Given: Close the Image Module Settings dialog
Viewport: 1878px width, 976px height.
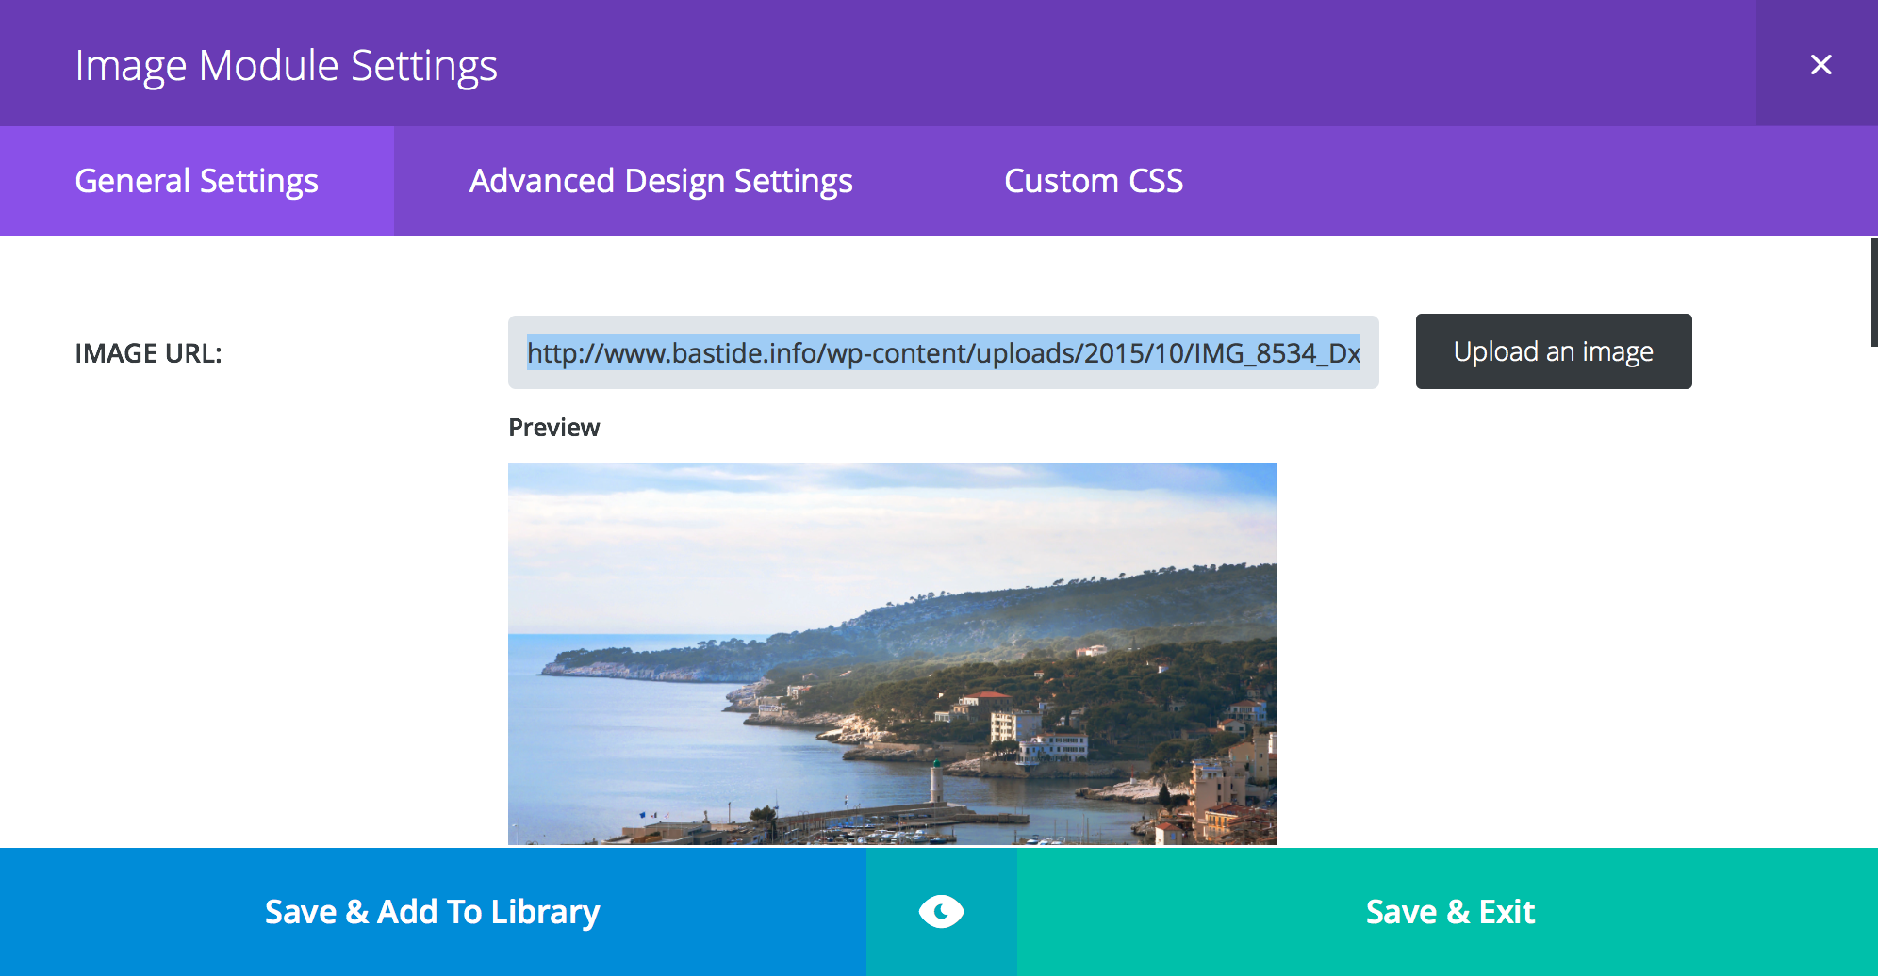Looking at the screenshot, I should pos(1820,64).
